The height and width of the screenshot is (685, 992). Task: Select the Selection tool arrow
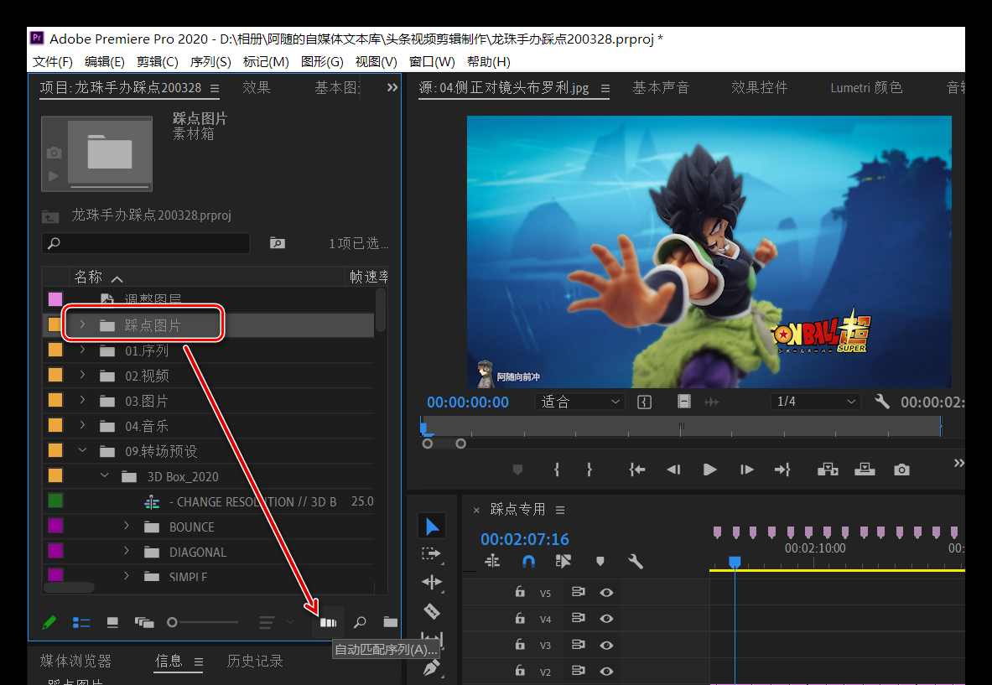coord(432,527)
